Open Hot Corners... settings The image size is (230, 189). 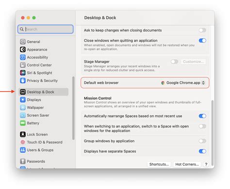pyautogui.click(x=187, y=164)
